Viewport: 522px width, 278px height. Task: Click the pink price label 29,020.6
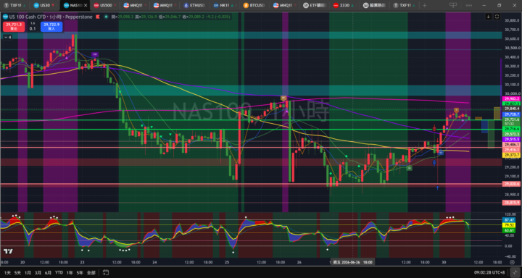[511, 184]
